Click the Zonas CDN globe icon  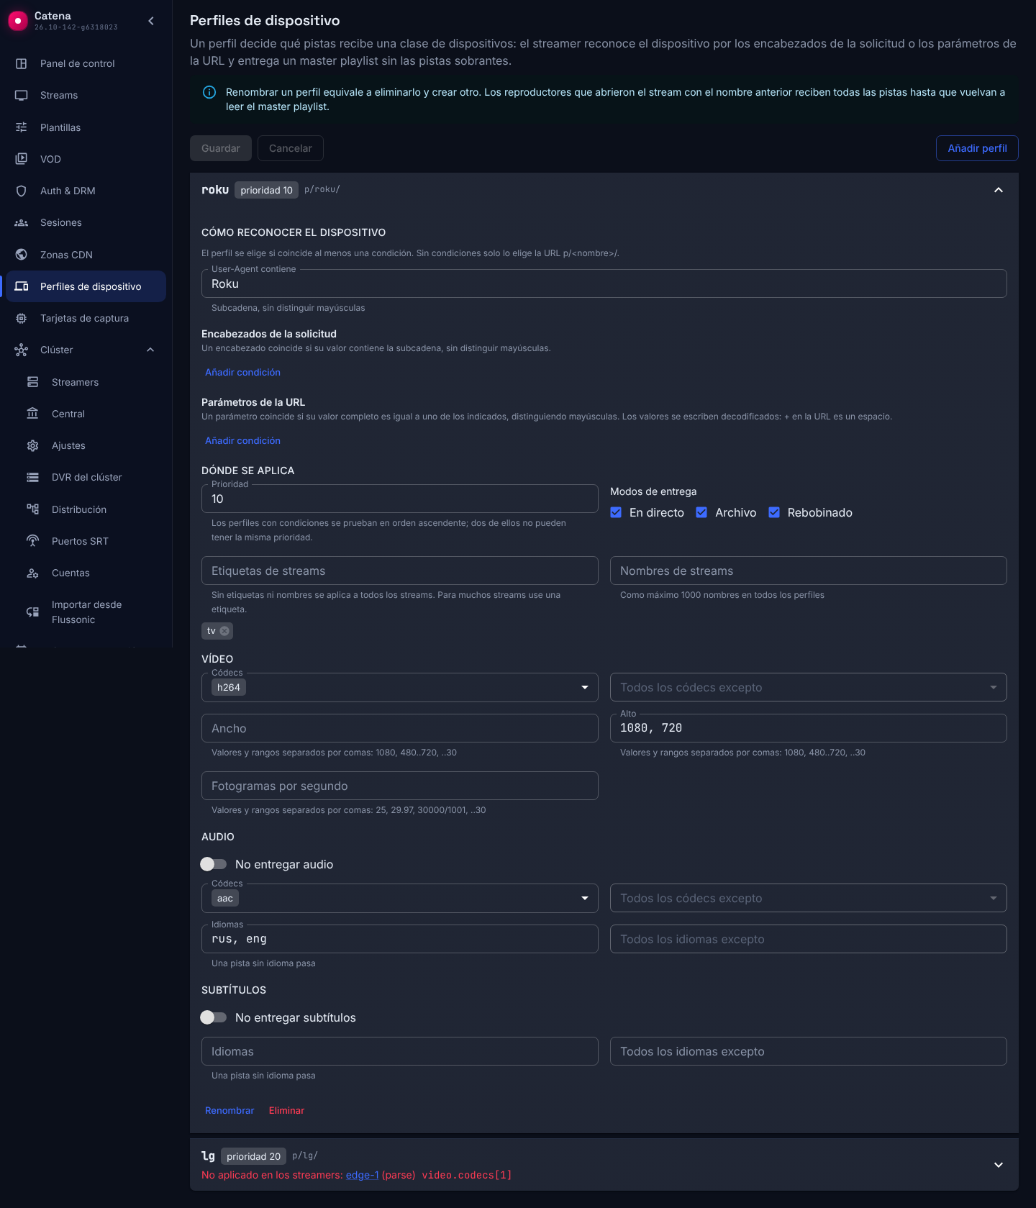coord(22,255)
